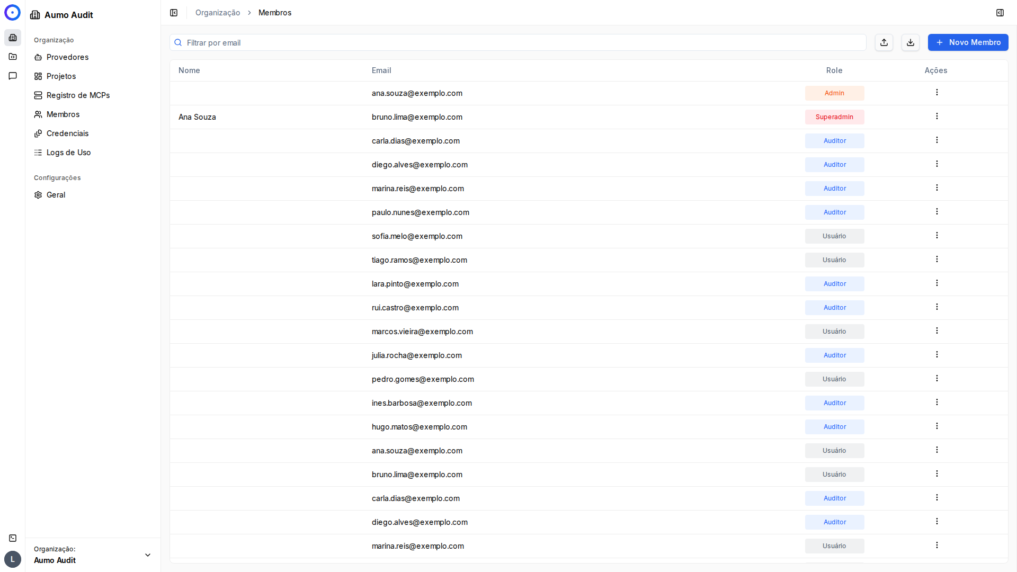Click email paulo.nunes@exemplo.com

tap(421, 212)
